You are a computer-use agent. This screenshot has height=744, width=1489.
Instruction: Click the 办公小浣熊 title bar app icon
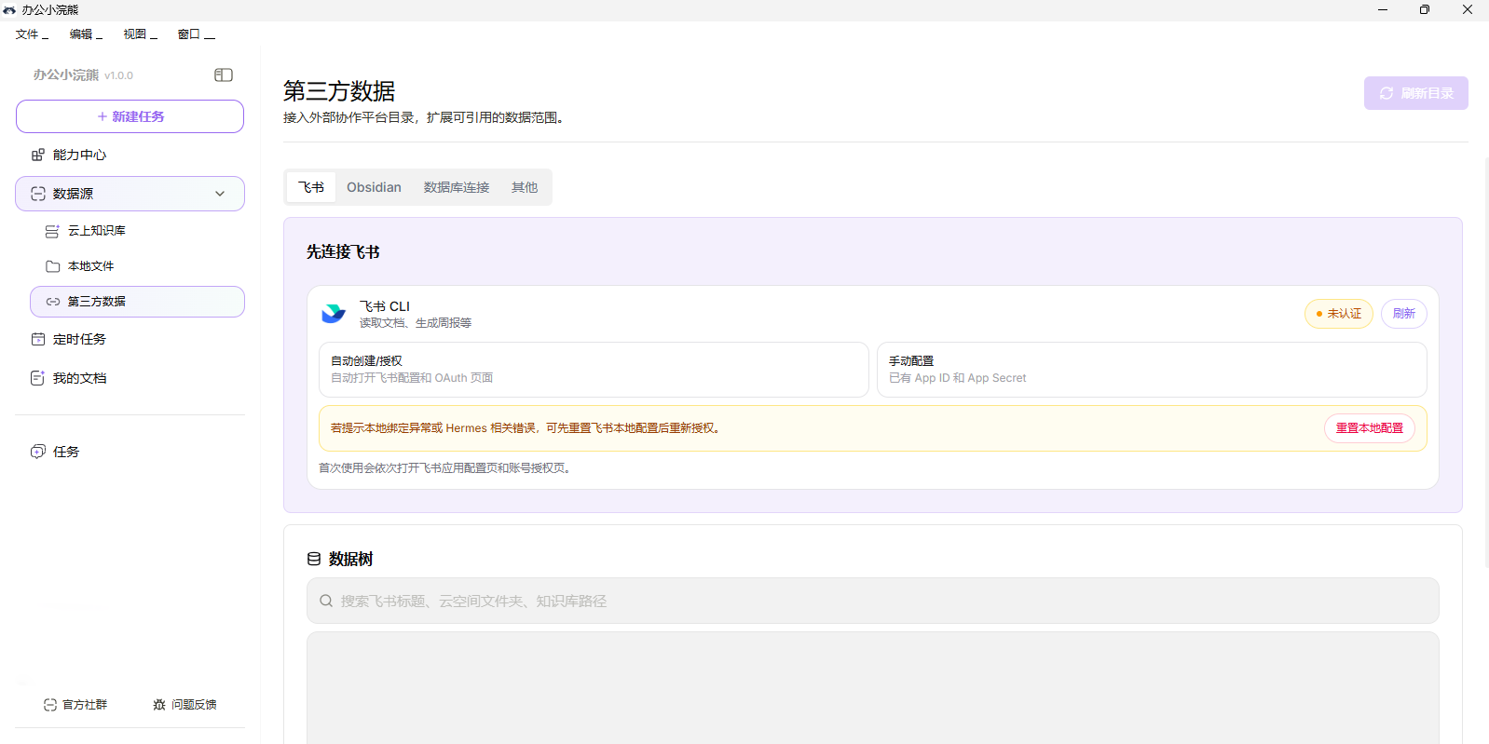9,9
